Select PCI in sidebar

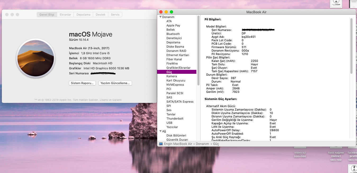pyautogui.click(x=169, y=89)
